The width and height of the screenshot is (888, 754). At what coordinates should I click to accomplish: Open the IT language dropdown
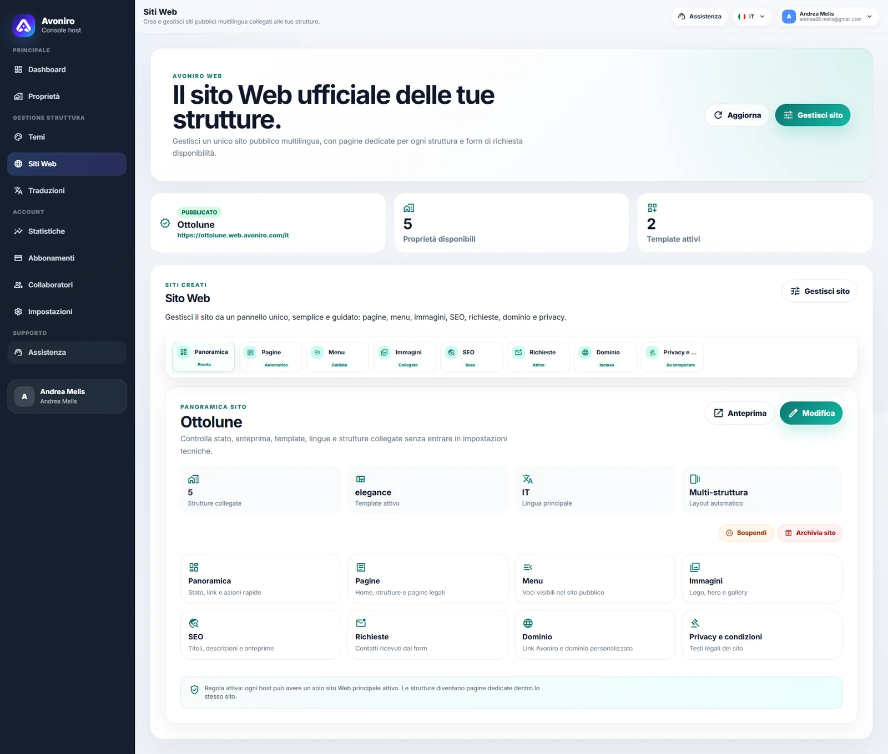click(x=751, y=17)
